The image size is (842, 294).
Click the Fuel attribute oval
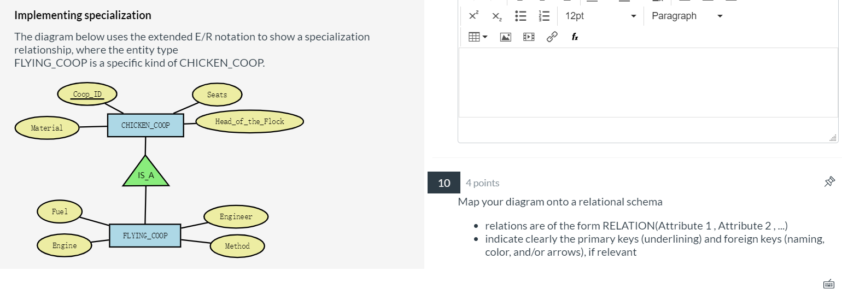point(60,211)
